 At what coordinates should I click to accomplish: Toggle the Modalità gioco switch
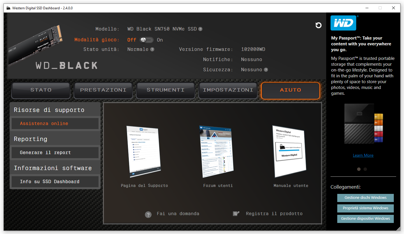(147, 40)
